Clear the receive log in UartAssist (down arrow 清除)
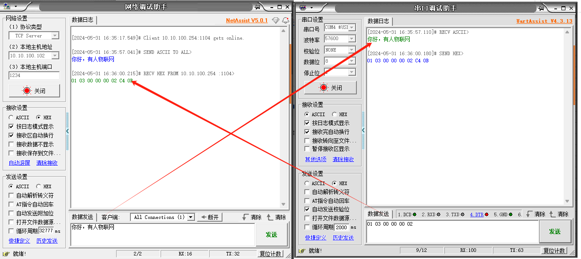 click(x=535, y=214)
